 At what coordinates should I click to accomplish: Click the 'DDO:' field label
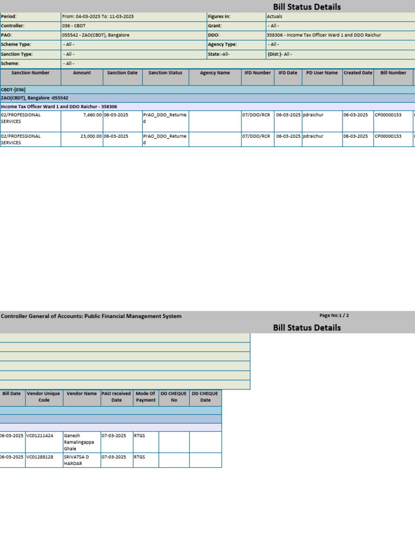[x=213, y=35]
